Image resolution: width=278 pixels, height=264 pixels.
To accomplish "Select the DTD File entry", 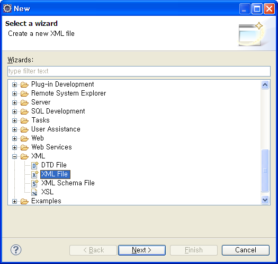I will [x=54, y=165].
